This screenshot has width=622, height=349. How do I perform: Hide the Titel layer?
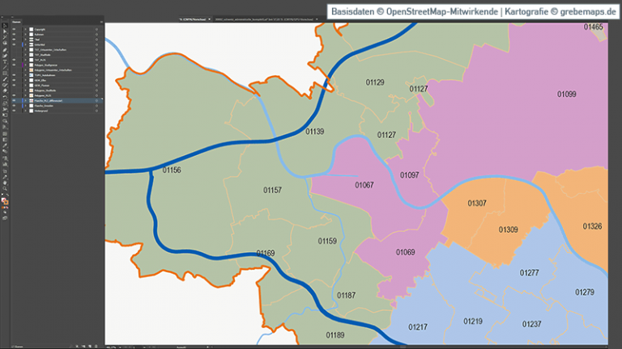(15, 40)
